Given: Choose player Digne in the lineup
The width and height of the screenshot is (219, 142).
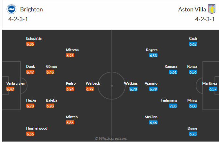Looking at the screenshot, I should pos(192,128).
